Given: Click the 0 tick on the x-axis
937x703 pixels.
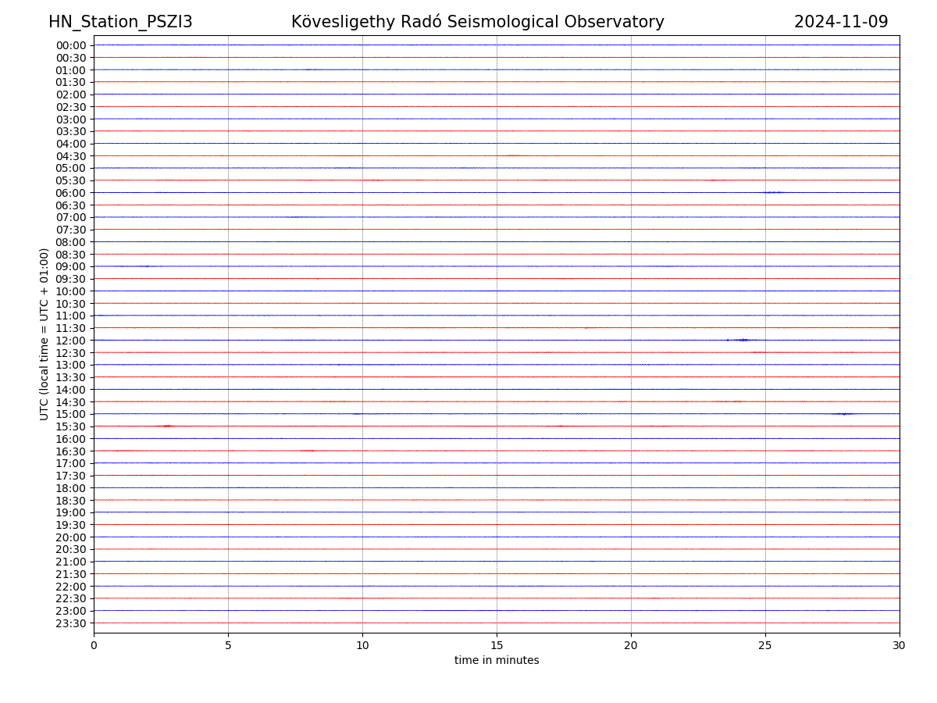Looking at the screenshot, I should pyautogui.click(x=94, y=645).
